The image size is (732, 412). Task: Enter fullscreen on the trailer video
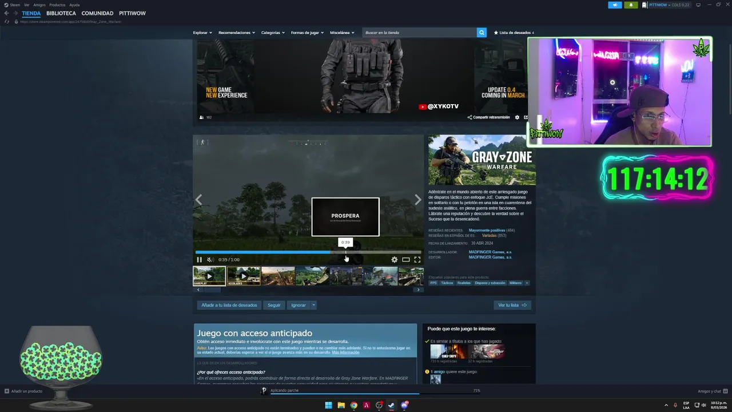click(x=417, y=260)
